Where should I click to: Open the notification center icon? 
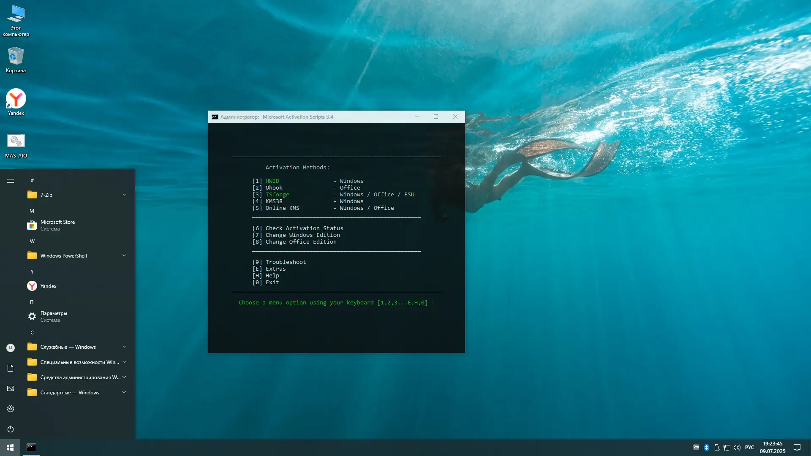(x=797, y=448)
